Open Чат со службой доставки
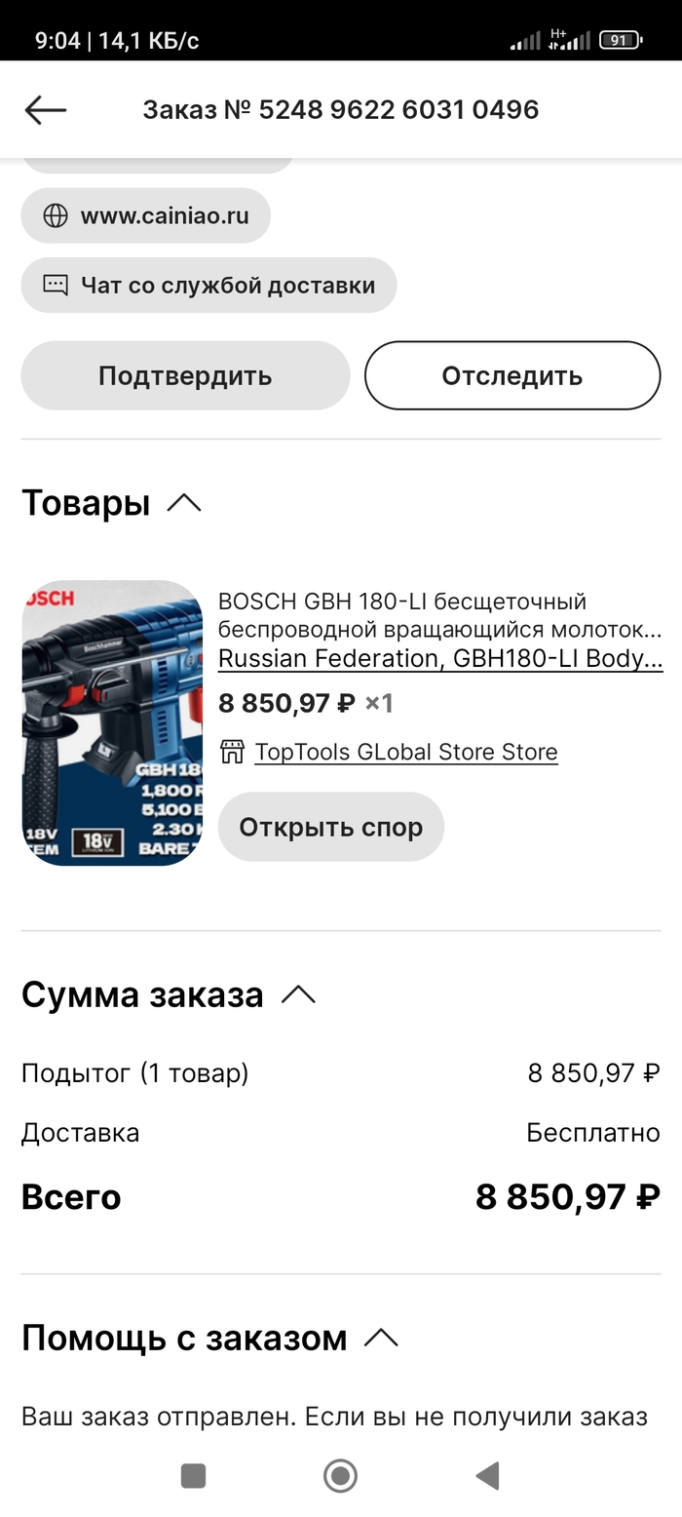 click(208, 285)
